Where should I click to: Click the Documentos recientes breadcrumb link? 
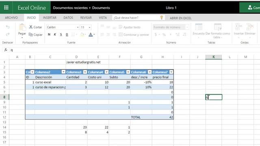pos(70,8)
